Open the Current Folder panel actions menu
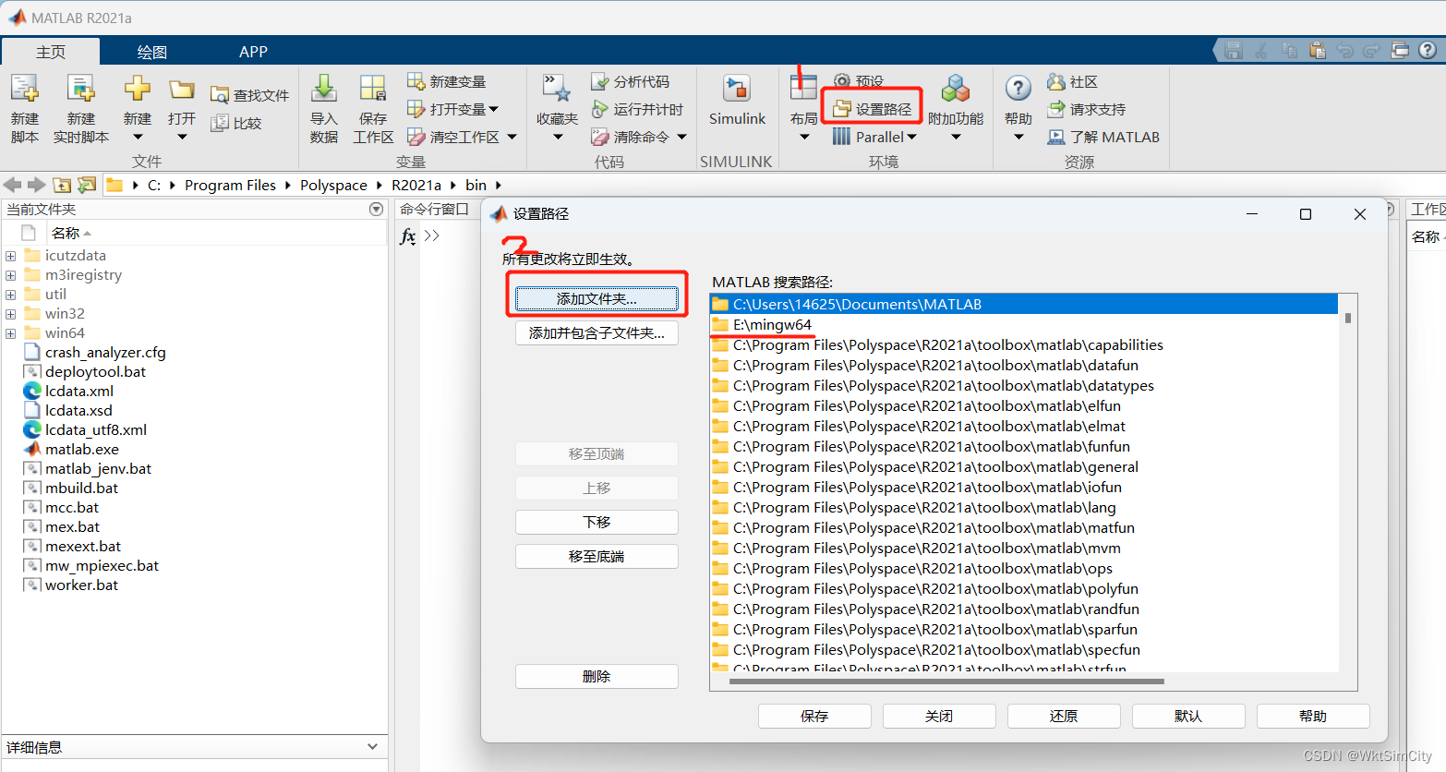Image resolution: width=1446 pixels, height=772 pixels. 376,210
